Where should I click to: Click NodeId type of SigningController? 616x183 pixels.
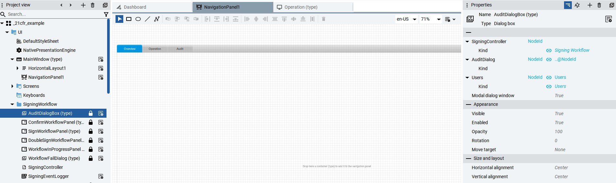[x=535, y=41]
